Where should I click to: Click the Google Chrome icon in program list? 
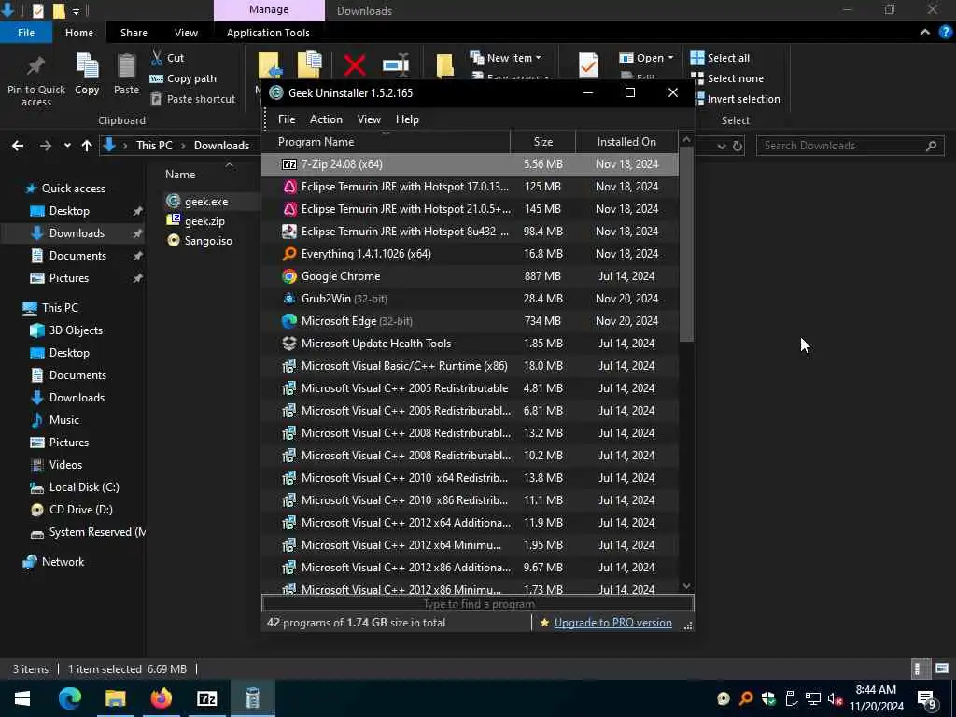289,276
